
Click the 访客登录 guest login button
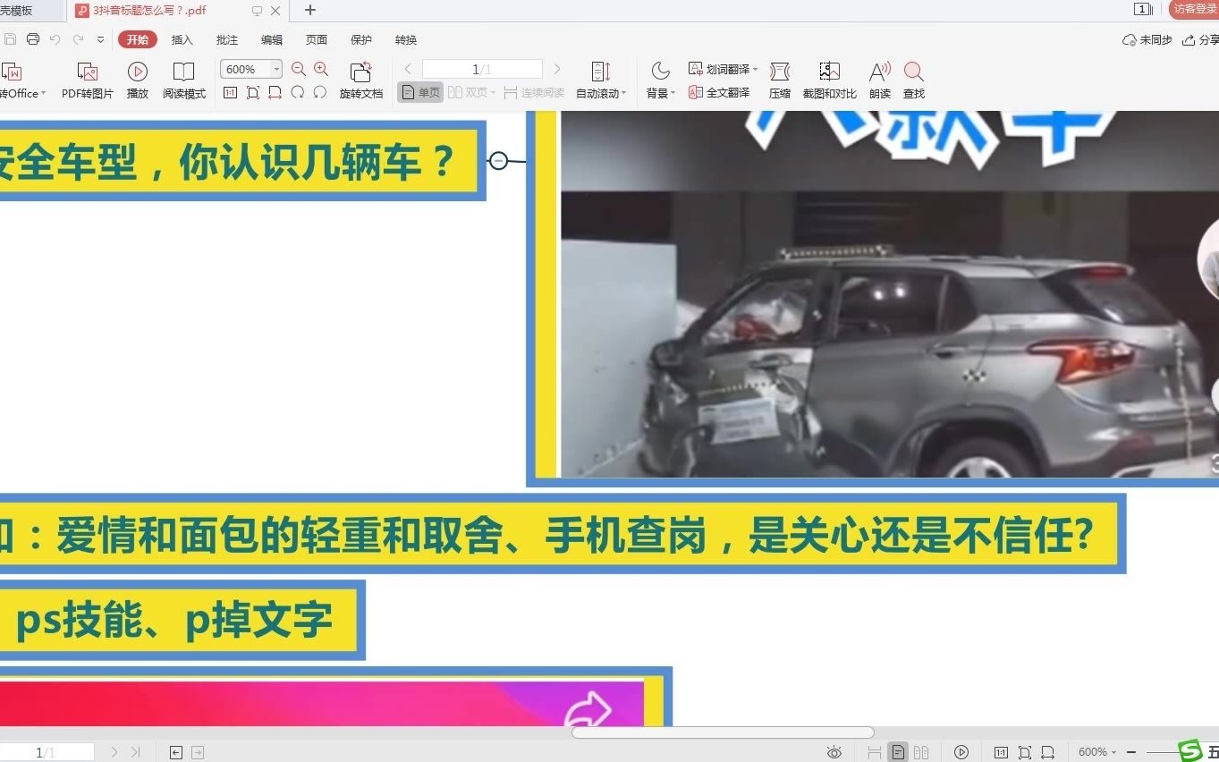[x=1195, y=9]
